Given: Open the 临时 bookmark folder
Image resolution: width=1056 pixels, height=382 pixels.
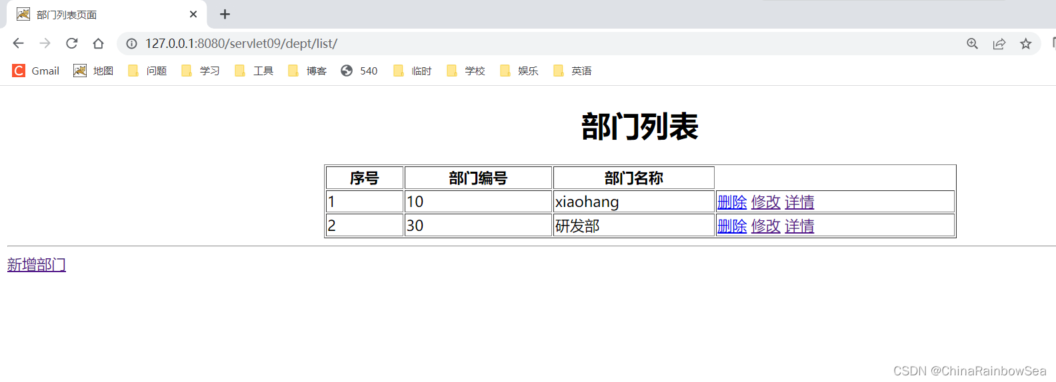Looking at the screenshot, I should point(412,71).
